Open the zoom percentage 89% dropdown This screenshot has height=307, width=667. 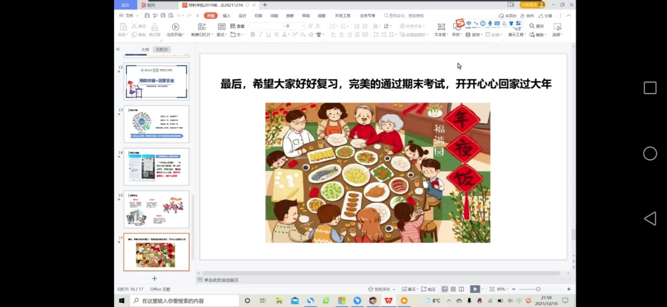point(502,289)
